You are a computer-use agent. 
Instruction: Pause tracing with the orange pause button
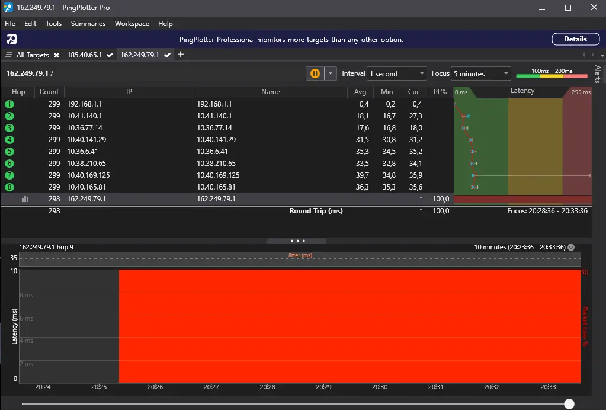click(x=315, y=73)
